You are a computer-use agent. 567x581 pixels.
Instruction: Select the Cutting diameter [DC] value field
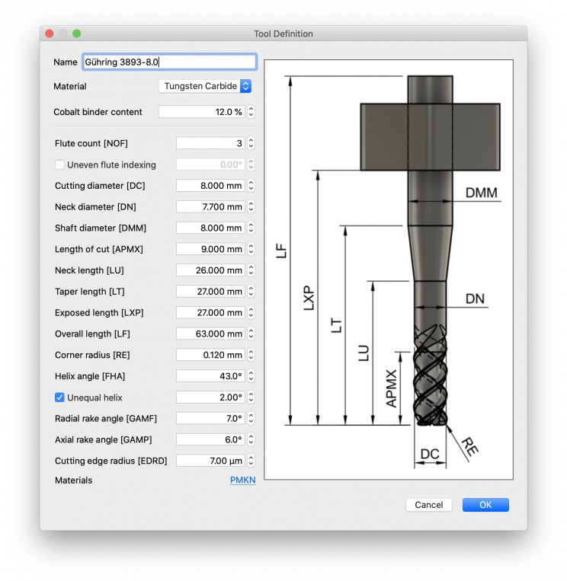click(210, 186)
